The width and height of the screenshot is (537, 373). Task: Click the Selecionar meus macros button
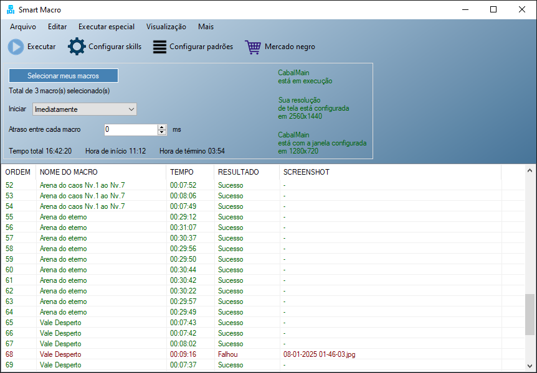point(63,76)
